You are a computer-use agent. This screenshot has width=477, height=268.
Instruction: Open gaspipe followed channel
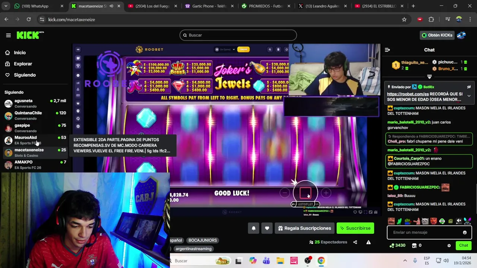click(35, 128)
